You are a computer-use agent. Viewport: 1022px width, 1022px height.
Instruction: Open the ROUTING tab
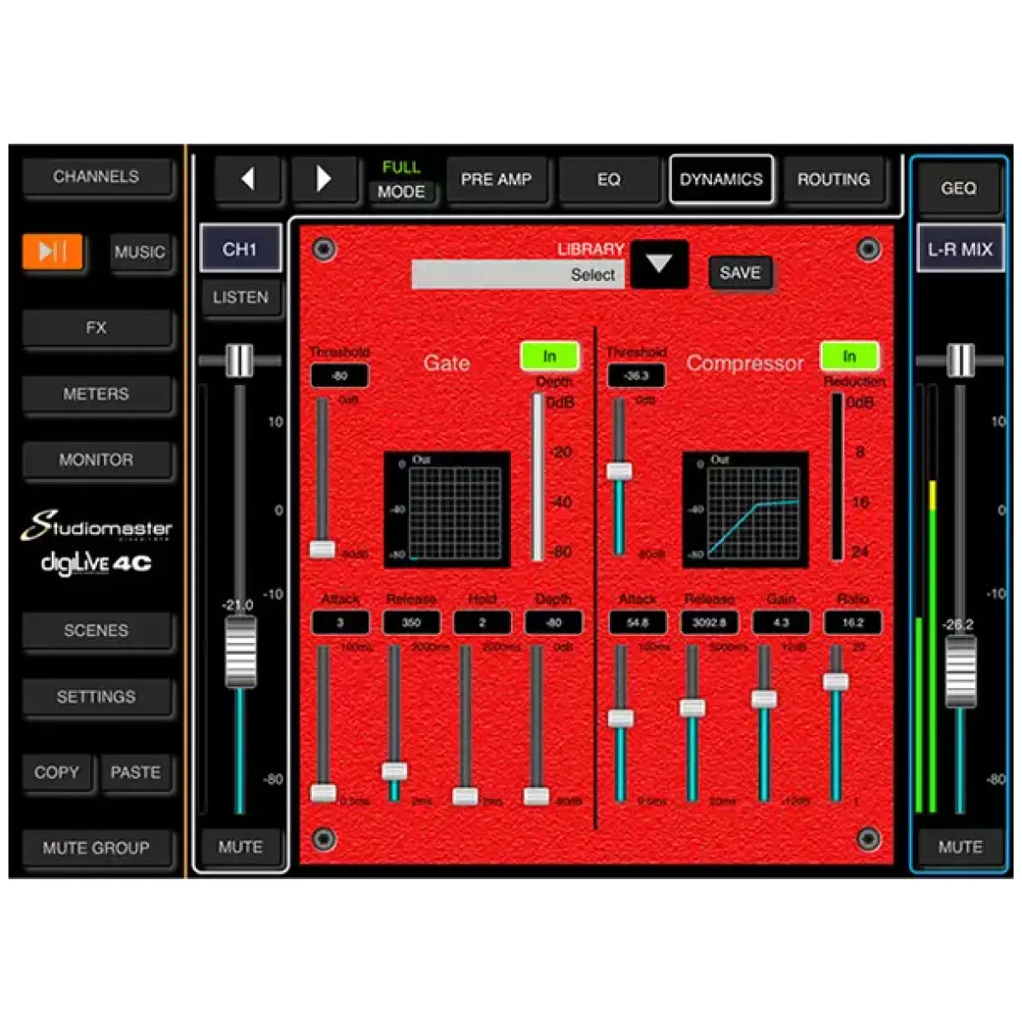click(834, 179)
